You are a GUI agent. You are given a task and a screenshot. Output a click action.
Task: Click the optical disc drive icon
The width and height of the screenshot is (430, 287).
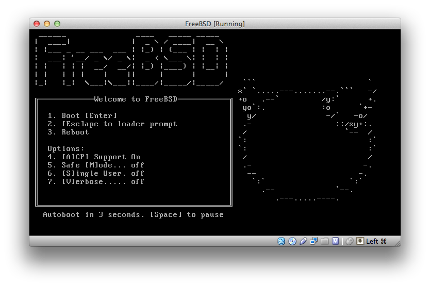[292, 241]
